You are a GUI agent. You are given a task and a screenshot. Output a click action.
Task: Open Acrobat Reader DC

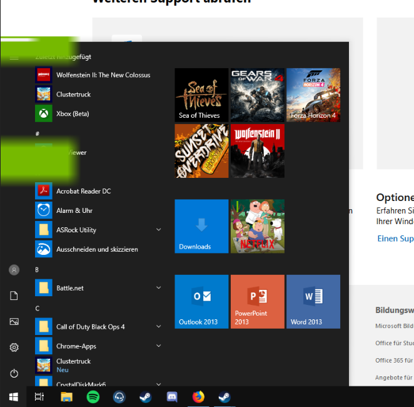98,191
